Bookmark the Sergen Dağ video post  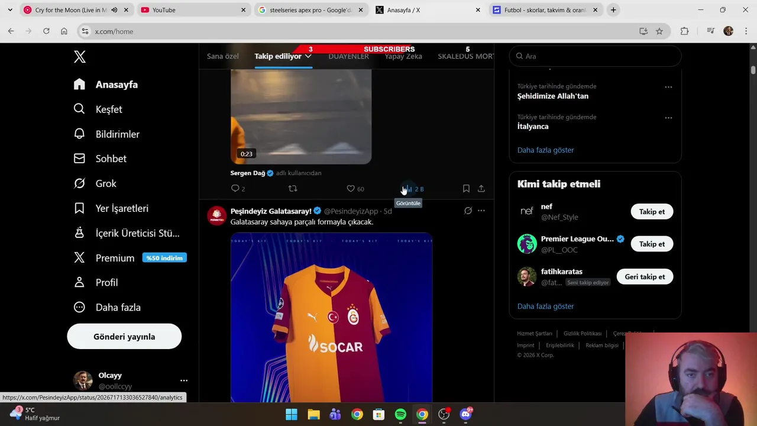pyautogui.click(x=466, y=189)
